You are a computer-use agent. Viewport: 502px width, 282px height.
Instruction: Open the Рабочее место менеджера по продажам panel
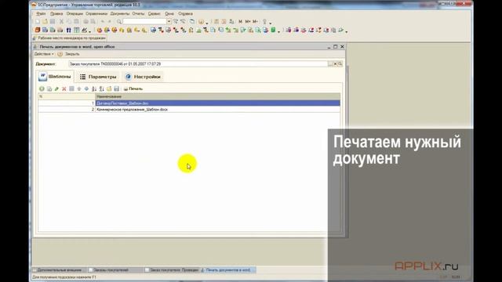coord(69,38)
